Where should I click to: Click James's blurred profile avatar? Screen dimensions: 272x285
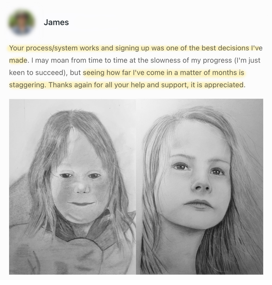(21, 22)
